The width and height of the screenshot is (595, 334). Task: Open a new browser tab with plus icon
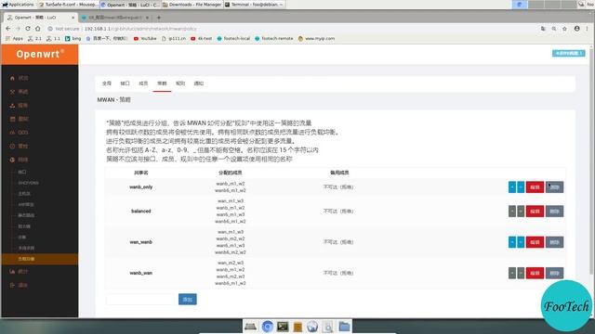click(159, 18)
